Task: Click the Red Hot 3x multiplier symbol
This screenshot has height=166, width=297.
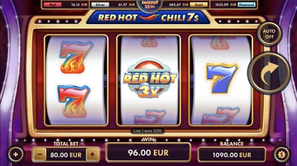Action: coord(150,78)
